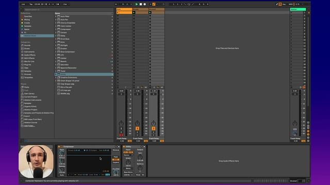
Task: Expand the Compressor folder
Action: click(56, 29)
